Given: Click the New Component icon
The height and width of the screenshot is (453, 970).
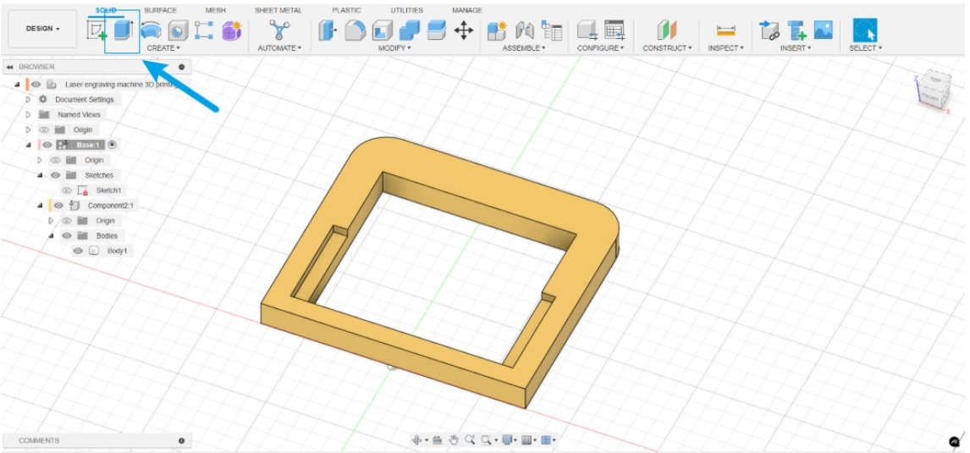Looking at the screenshot, I should (x=497, y=30).
